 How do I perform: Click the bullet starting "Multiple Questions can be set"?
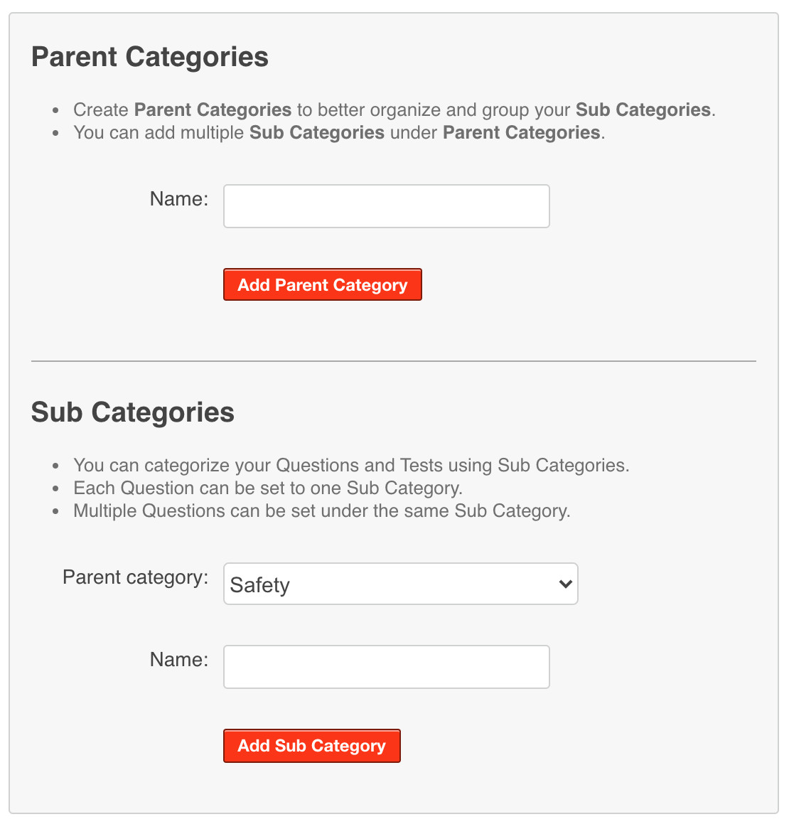coord(321,511)
